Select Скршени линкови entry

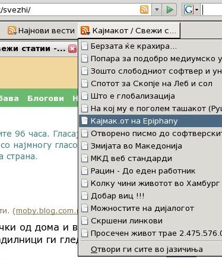coord(150,221)
